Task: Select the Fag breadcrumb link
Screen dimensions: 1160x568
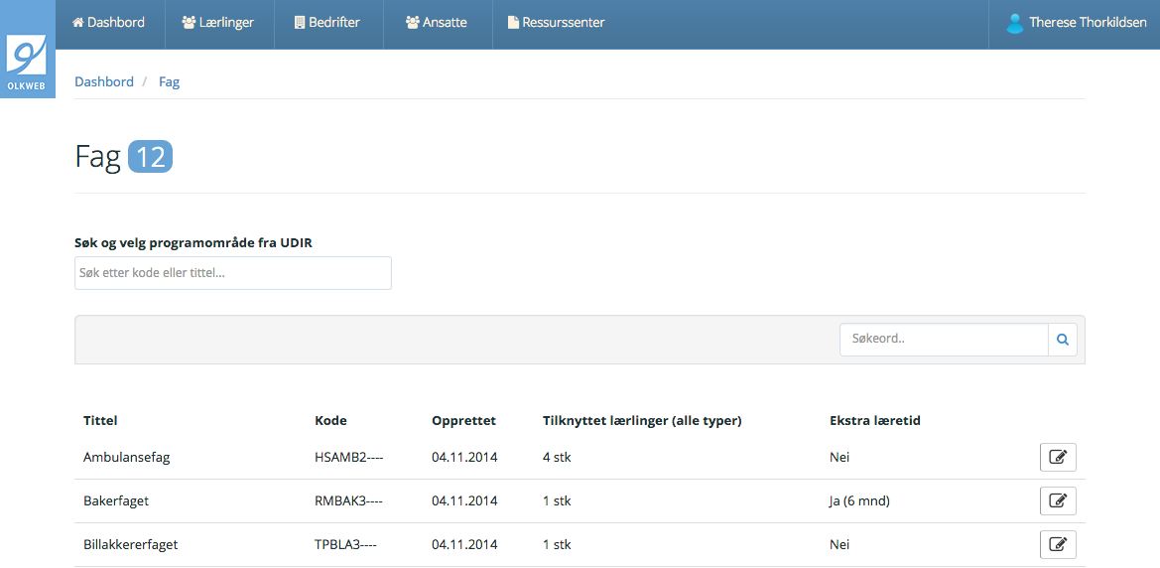Action: (169, 81)
